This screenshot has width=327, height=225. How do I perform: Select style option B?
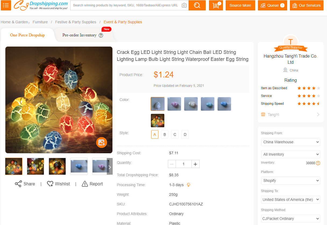click(x=165, y=134)
